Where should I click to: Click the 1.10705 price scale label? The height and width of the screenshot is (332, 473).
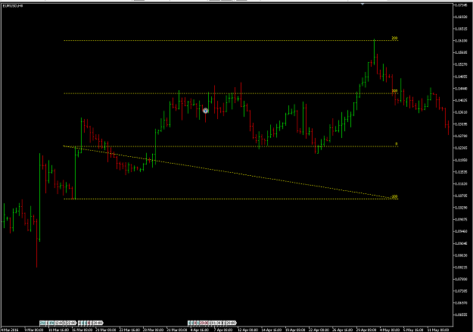(461, 196)
